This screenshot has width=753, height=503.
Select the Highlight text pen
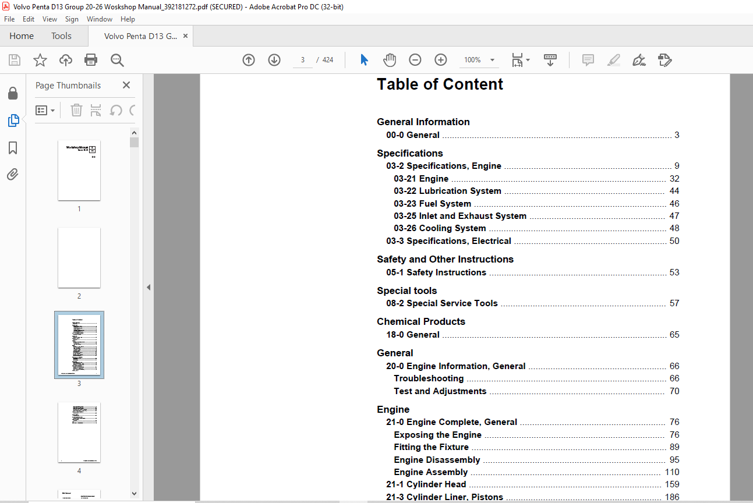[x=614, y=60]
